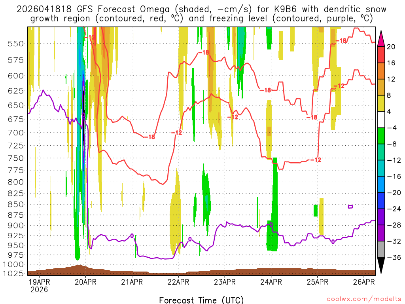Image resolution: width=405 pixels, height=304 pixels.
Task: Select the 875 pressure level label
Action: coord(16,215)
